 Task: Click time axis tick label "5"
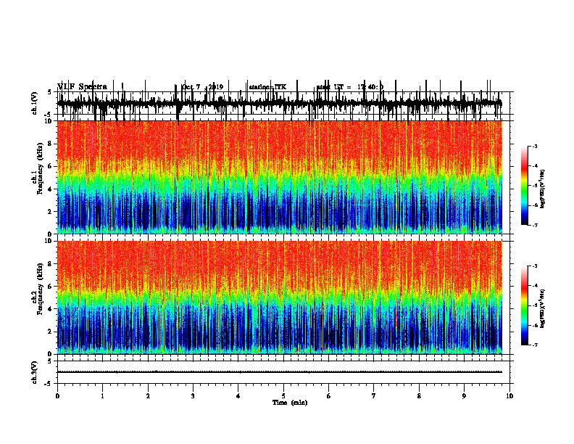(x=283, y=396)
